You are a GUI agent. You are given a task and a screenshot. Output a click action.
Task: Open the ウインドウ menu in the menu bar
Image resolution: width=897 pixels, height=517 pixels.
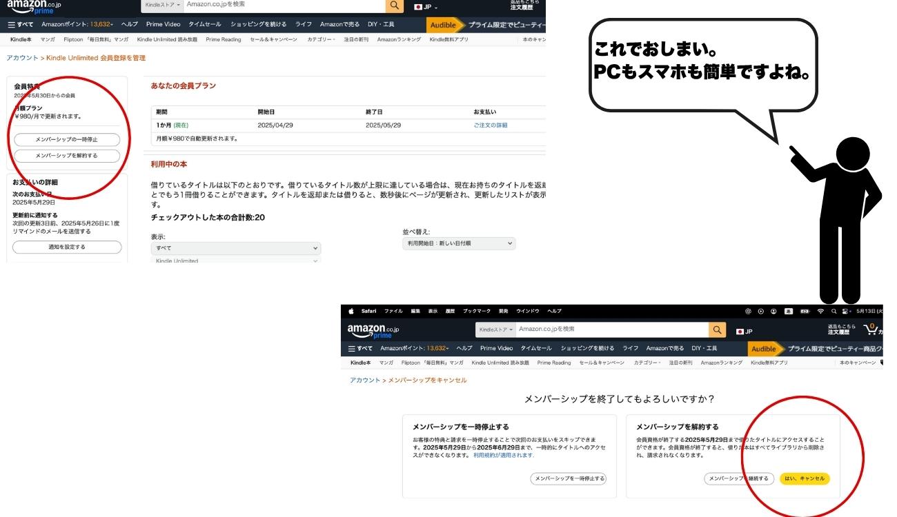pyautogui.click(x=528, y=311)
